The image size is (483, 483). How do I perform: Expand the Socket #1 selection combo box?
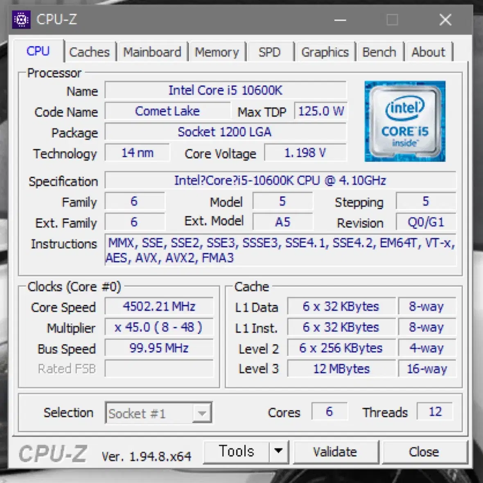[158, 413]
